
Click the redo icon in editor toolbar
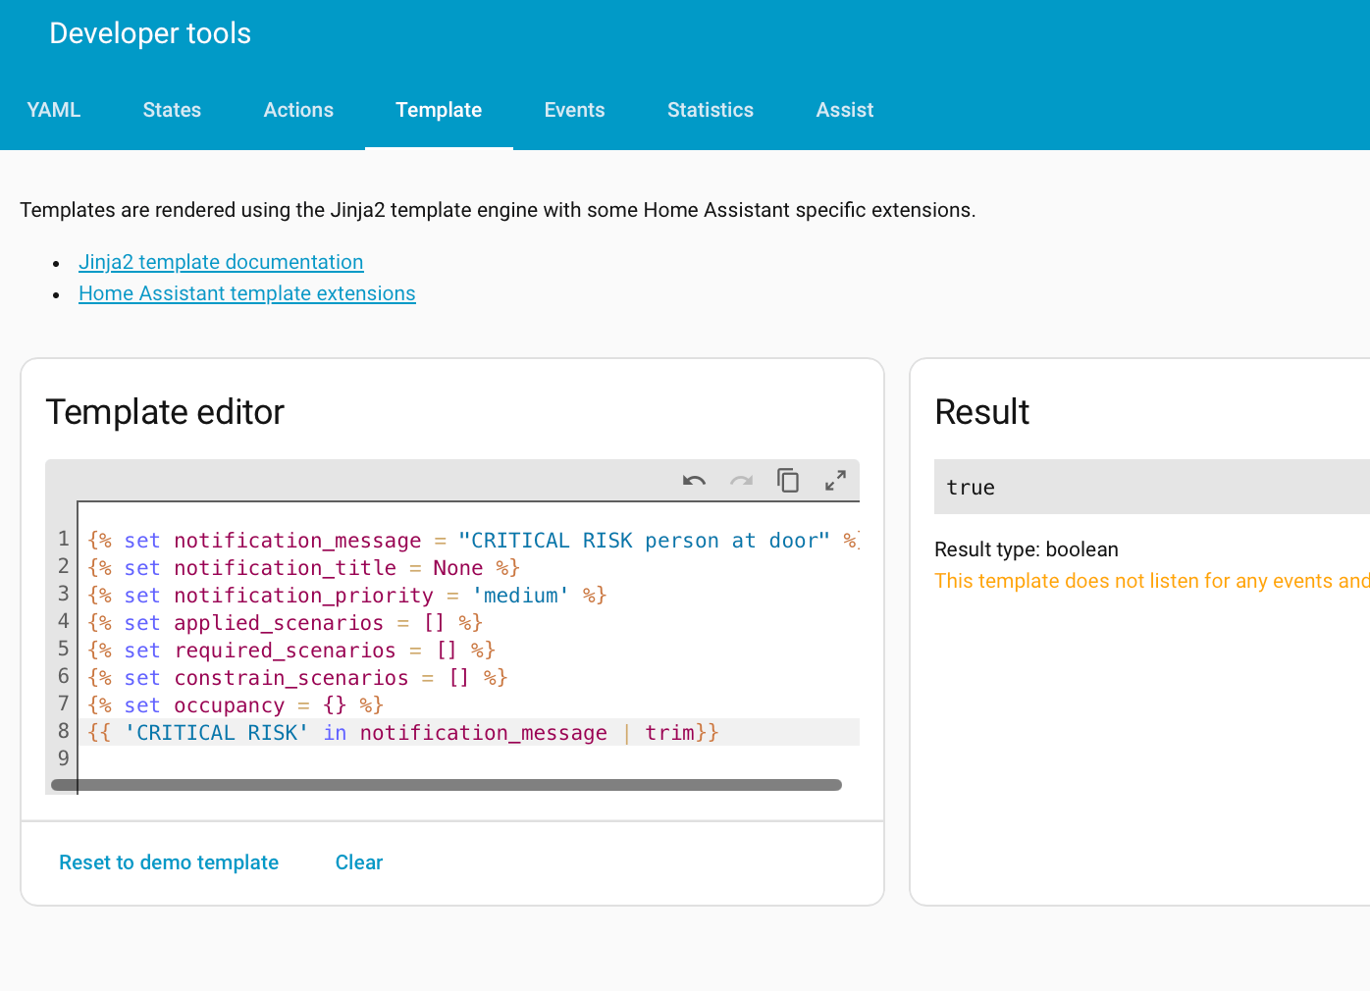(741, 481)
